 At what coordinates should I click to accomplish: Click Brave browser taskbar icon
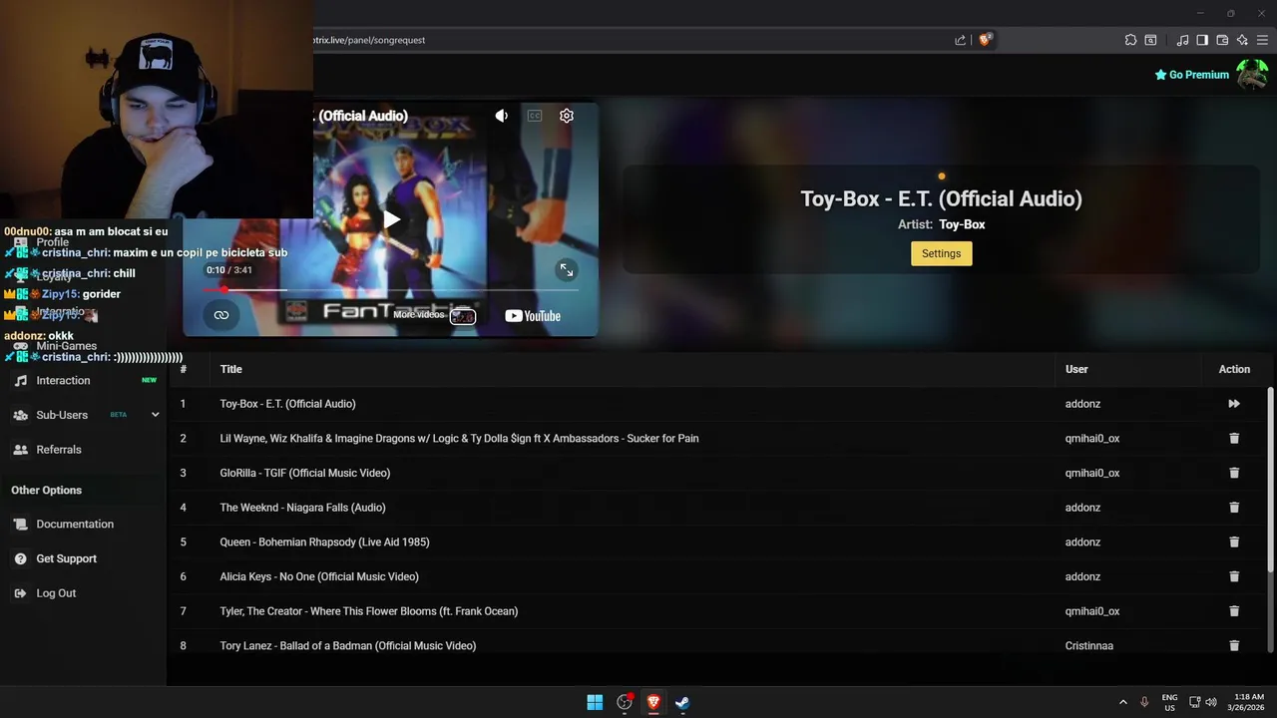[x=653, y=702]
